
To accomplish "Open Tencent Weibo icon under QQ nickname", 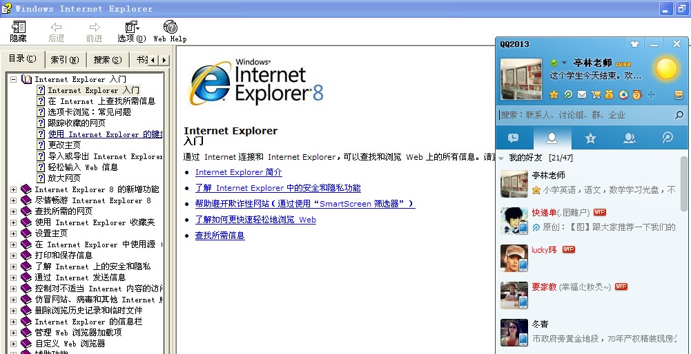I will point(568,94).
